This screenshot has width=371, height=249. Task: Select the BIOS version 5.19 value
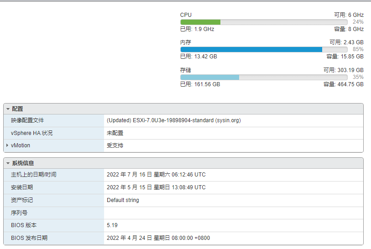112,225
